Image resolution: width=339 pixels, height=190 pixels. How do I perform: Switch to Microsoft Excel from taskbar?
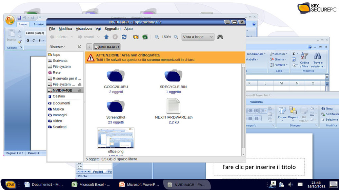(91, 185)
